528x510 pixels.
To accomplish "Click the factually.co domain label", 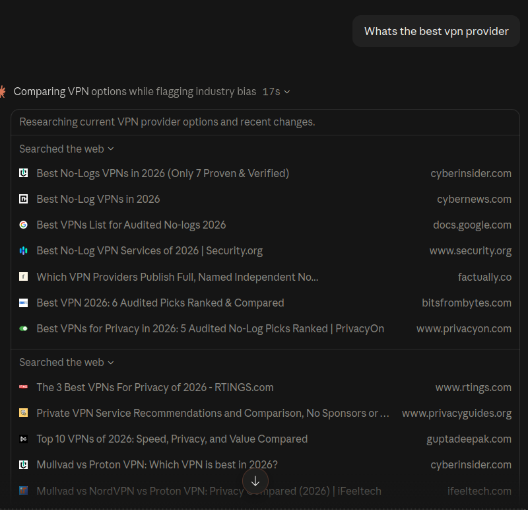I will [484, 277].
